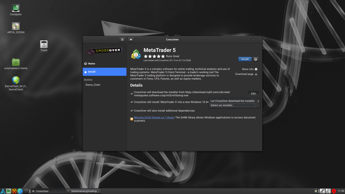The image size is (345, 194).
Task: Open the Trash icon on the desktop
Action: 43,44
